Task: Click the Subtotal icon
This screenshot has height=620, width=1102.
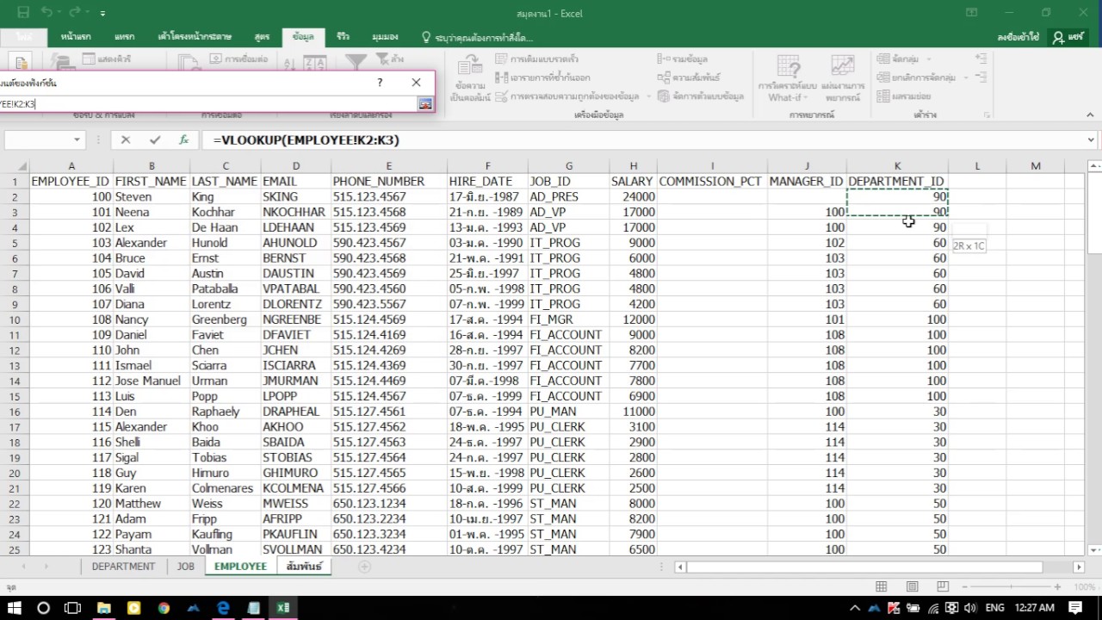Action: pos(883,96)
